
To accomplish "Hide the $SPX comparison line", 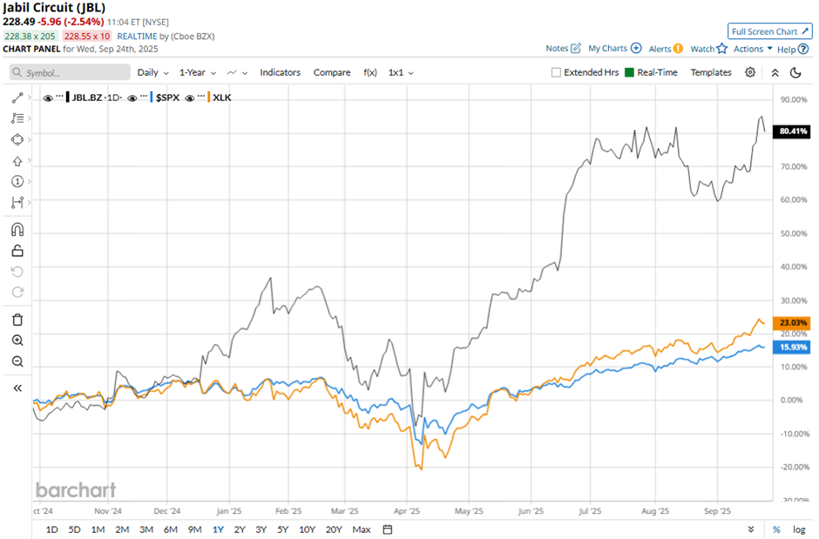I will (132, 98).
